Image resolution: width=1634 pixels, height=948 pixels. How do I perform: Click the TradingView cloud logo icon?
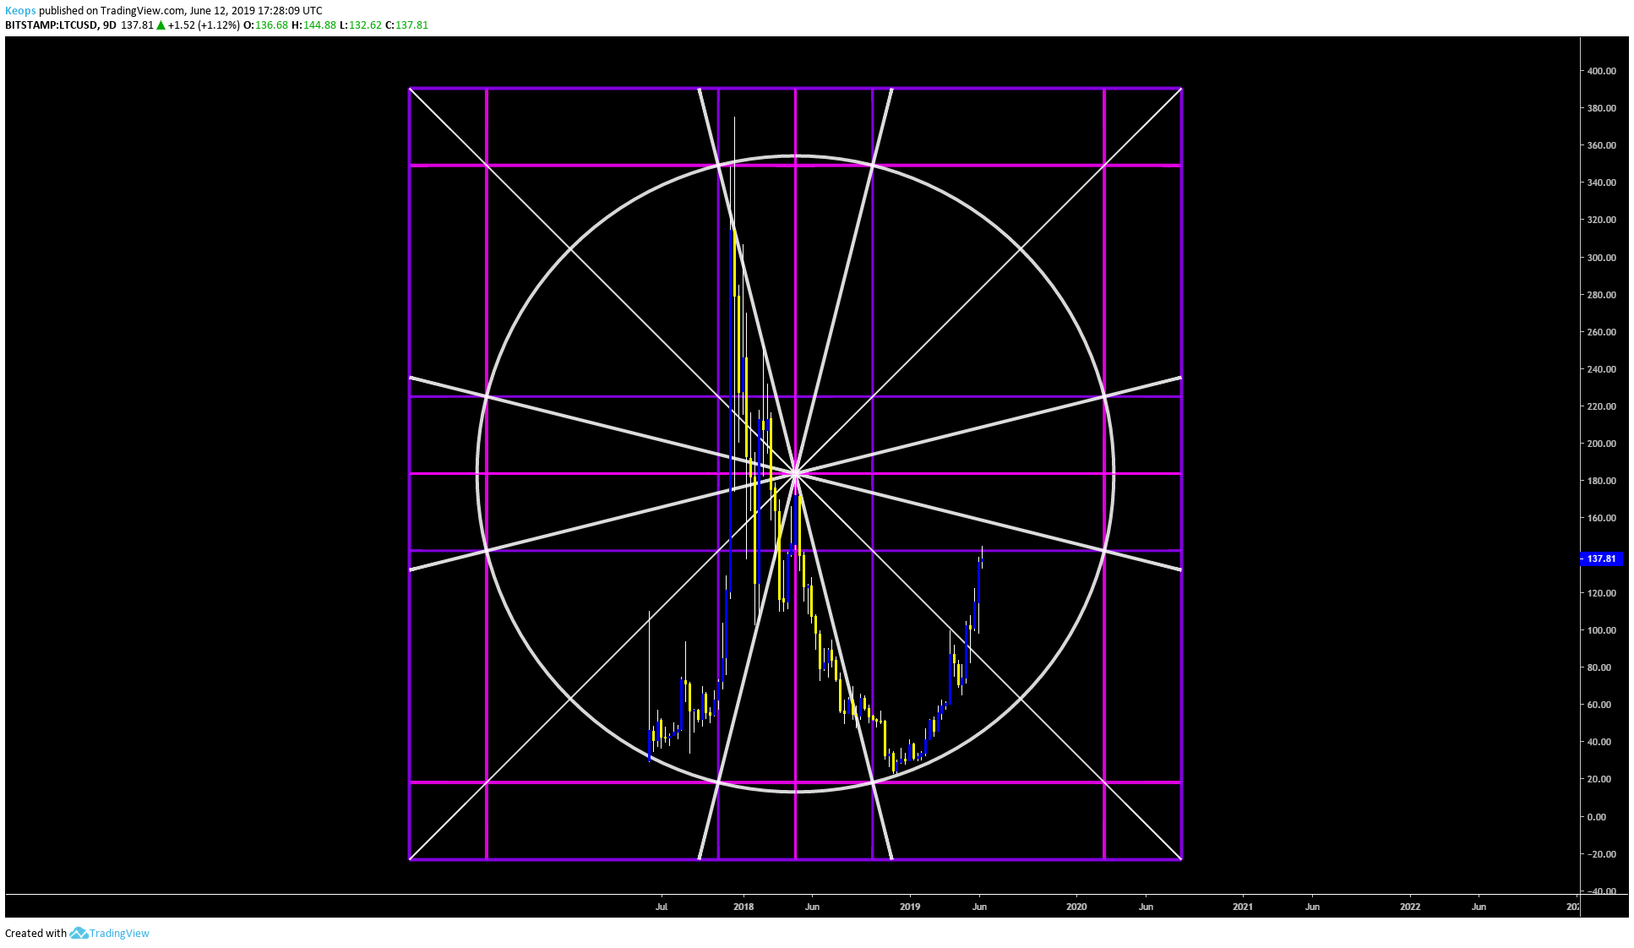pyautogui.click(x=79, y=933)
